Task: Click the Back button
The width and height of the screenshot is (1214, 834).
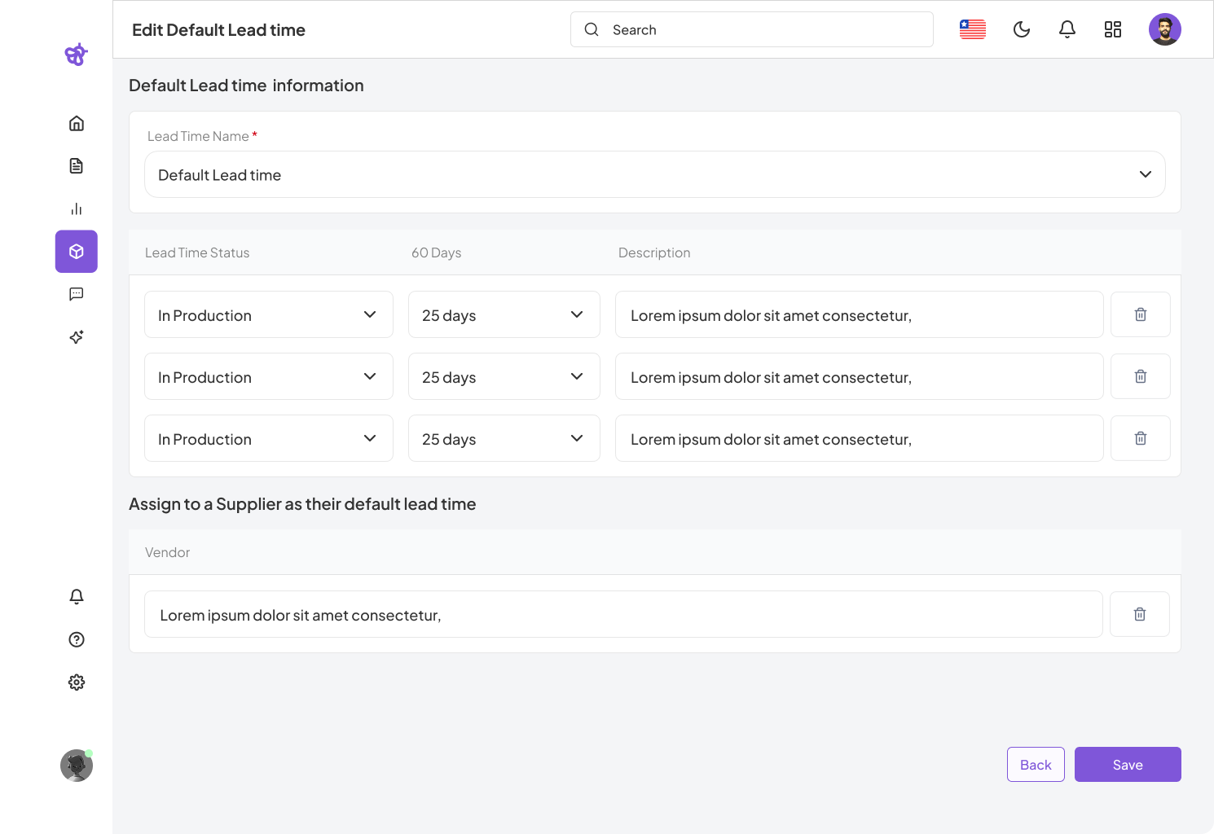Action: [1036, 765]
